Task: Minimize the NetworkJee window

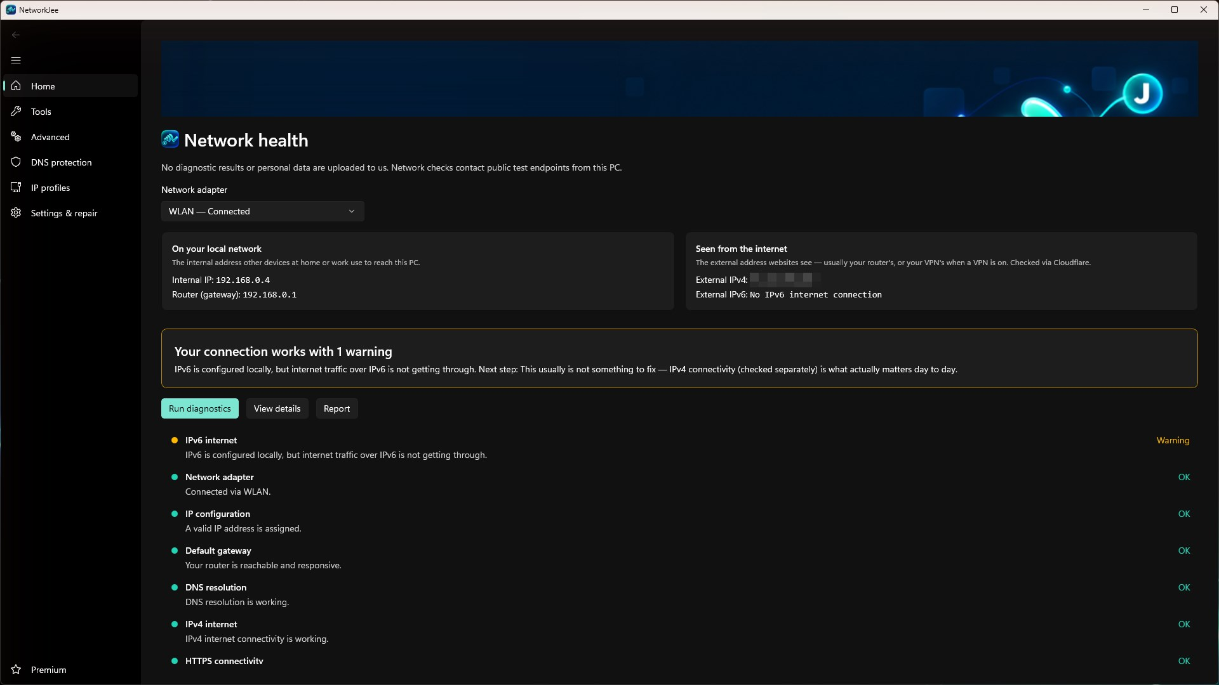Action: [1146, 10]
